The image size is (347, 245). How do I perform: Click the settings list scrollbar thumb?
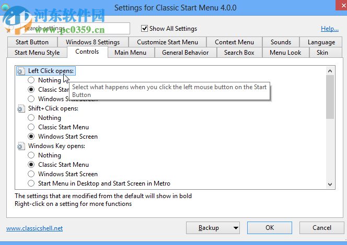(330, 97)
